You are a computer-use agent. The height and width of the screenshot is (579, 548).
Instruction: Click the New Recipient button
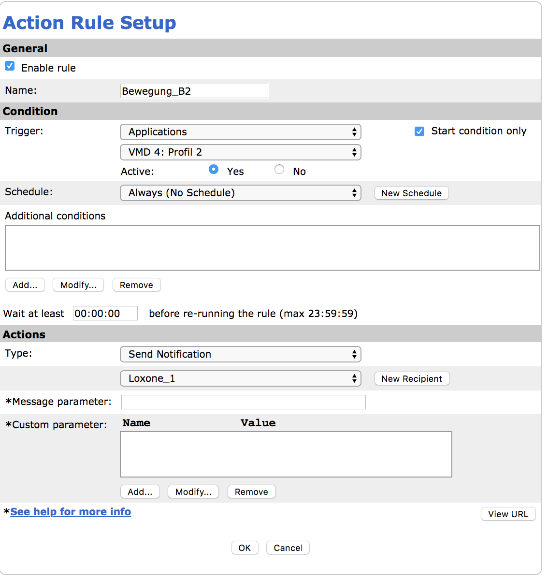coord(412,379)
